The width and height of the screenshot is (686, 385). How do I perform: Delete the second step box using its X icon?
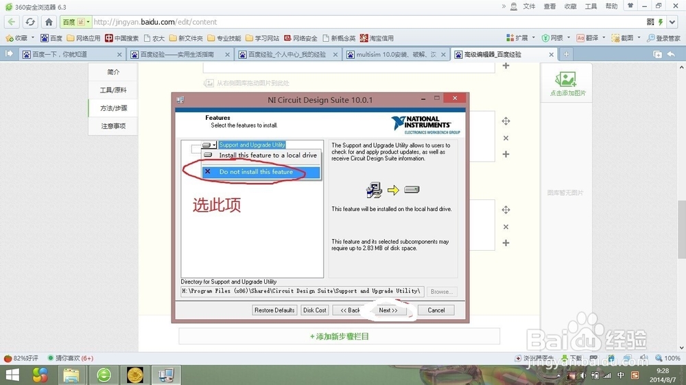click(506, 138)
